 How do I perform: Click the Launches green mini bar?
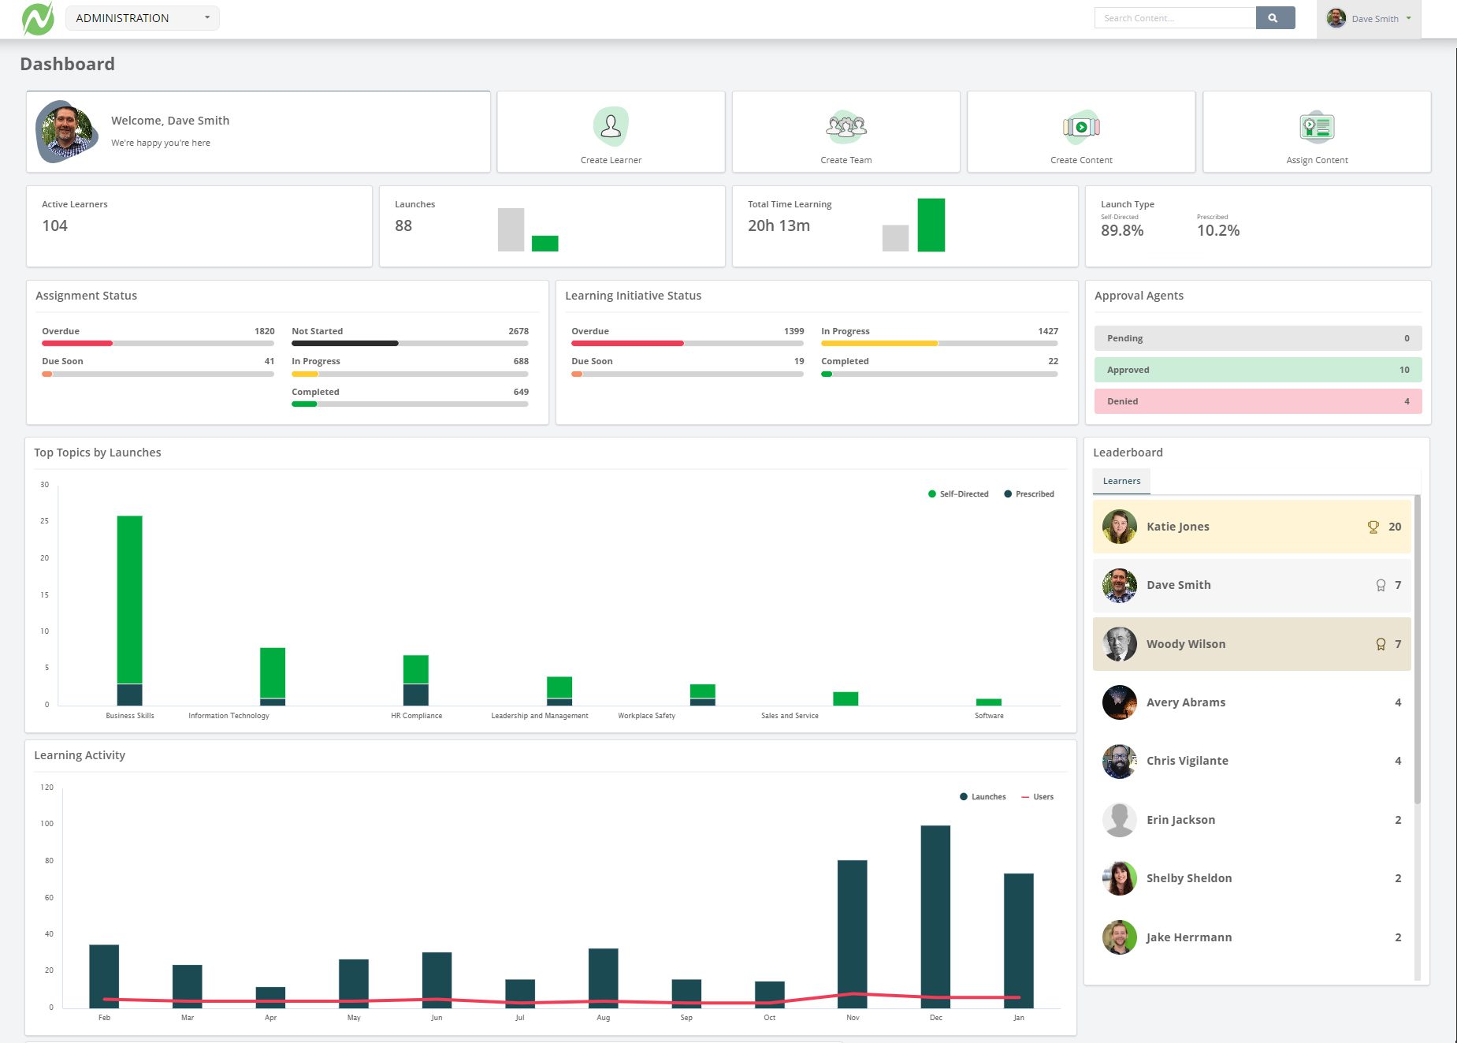click(x=545, y=244)
